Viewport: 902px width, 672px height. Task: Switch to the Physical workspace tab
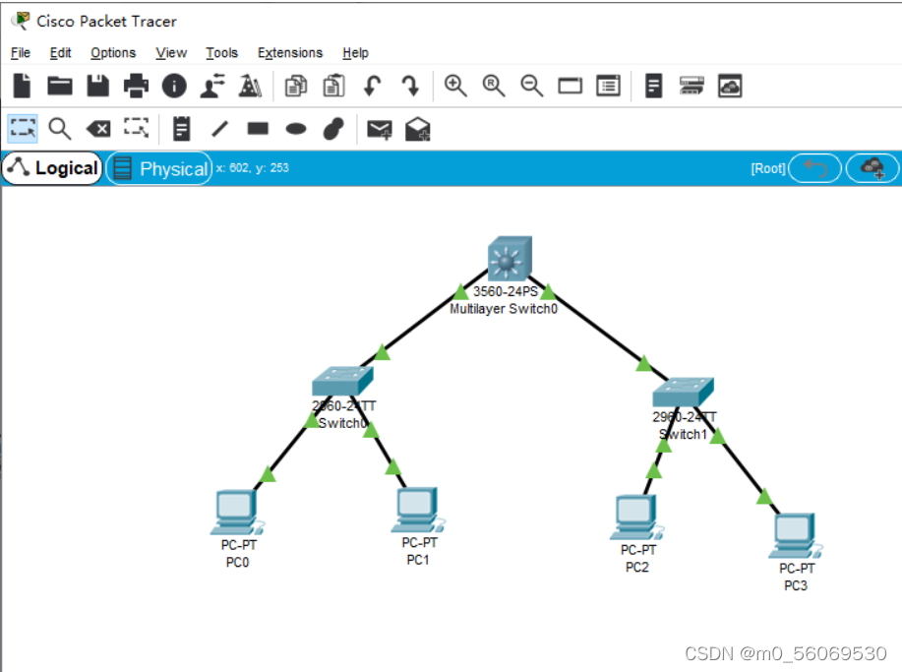(159, 168)
